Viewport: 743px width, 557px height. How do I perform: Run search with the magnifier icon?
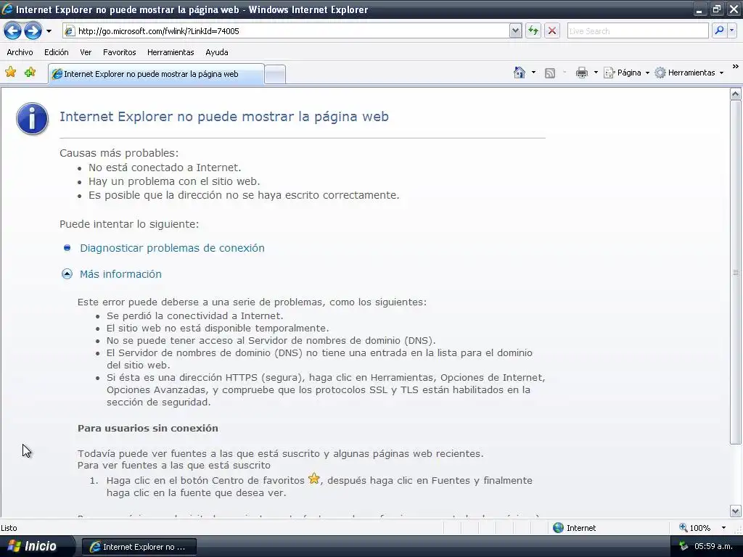click(719, 31)
